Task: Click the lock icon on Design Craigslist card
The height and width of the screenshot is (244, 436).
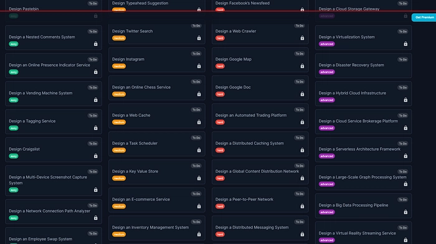Action: click(96, 156)
